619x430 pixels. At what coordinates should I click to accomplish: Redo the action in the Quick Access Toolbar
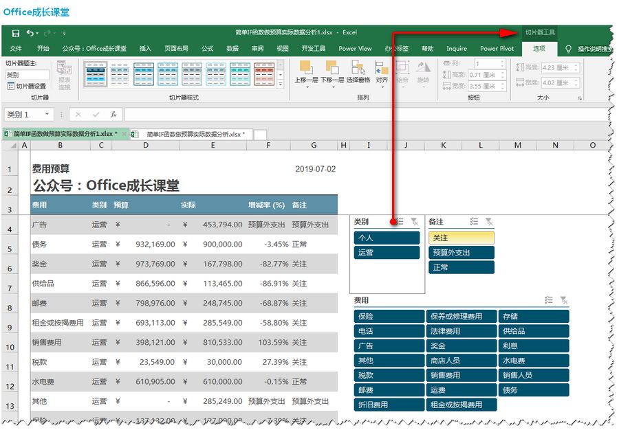coord(47,33)
